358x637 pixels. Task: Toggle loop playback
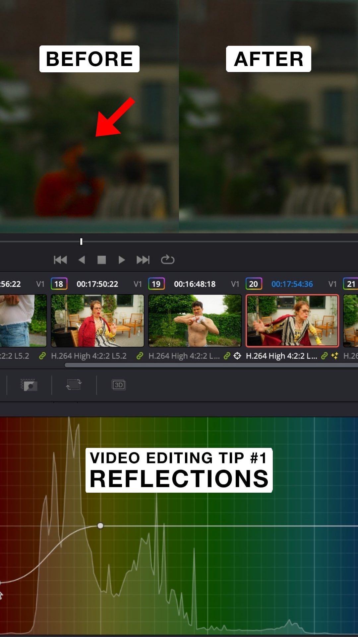click(167, 259)
